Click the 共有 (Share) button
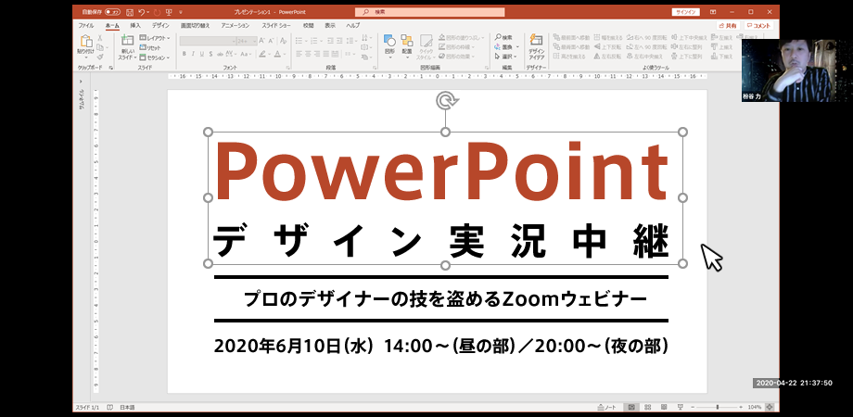 727,26
